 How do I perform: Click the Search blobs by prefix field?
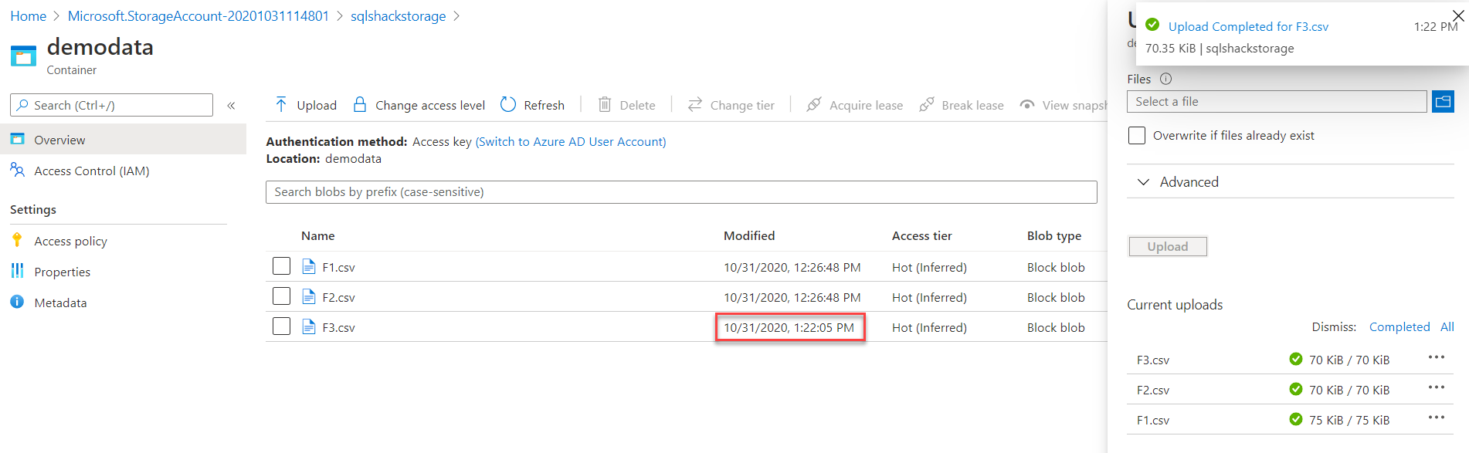680,192
